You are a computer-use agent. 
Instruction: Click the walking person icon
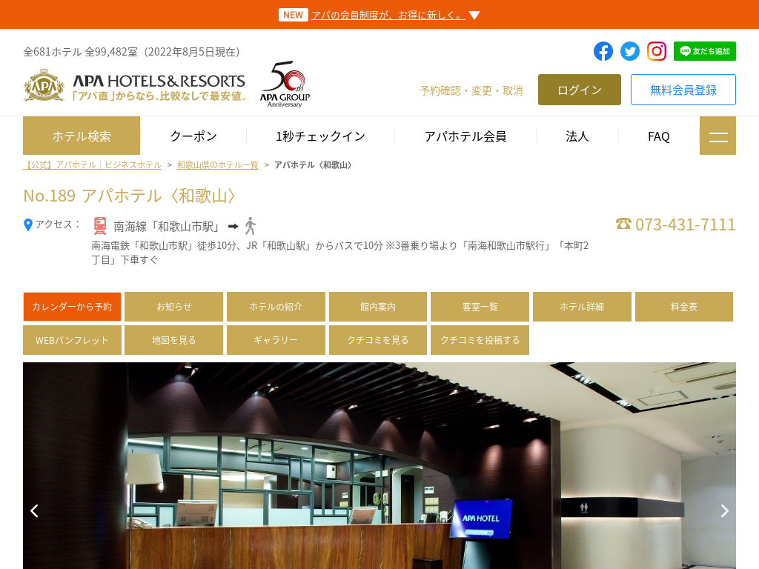(251, 226)
